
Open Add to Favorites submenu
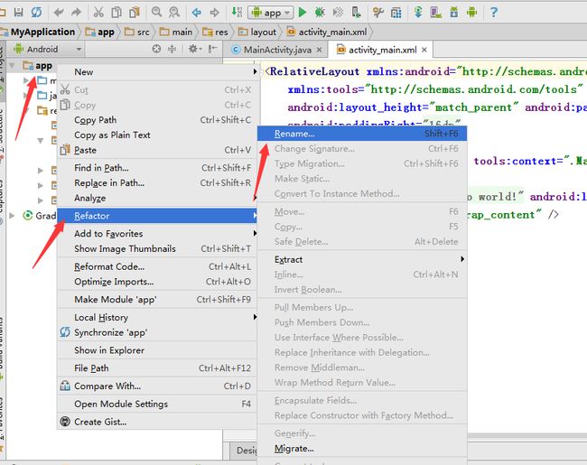[157, 234]
